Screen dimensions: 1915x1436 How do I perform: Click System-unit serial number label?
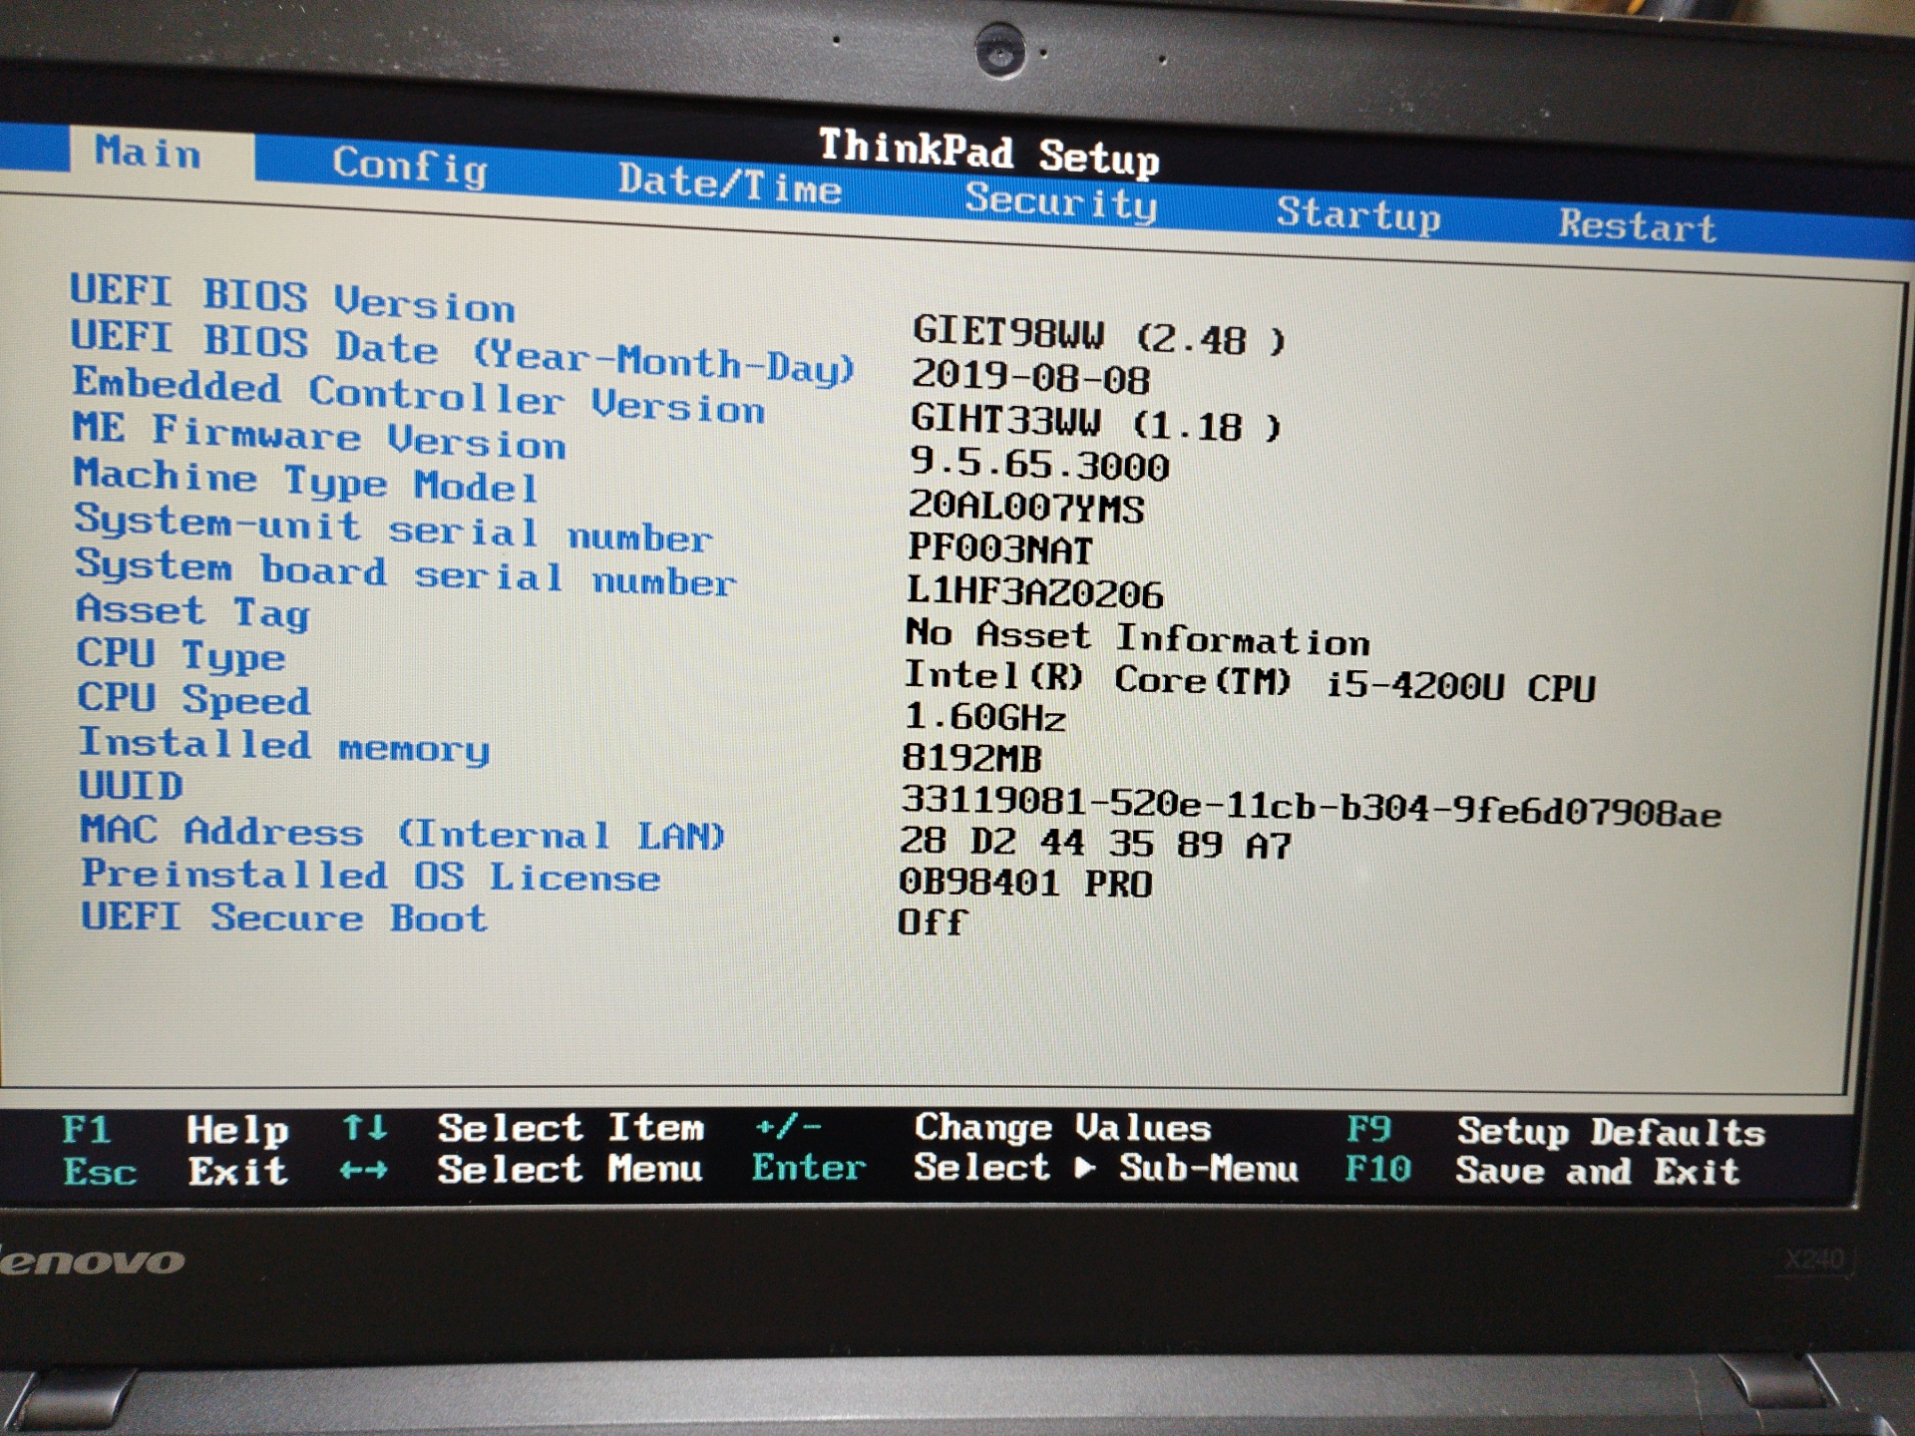(x=393, y=529)
